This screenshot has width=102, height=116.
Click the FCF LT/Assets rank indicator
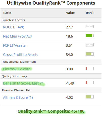(x=90, y=45)
